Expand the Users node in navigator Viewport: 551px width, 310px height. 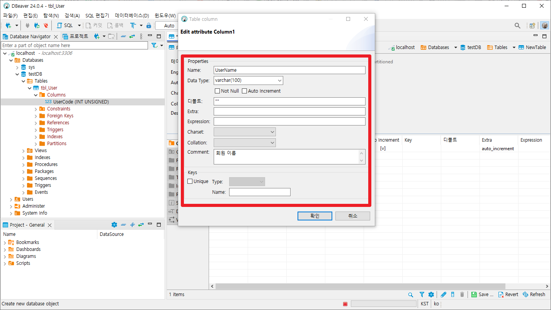11,199
